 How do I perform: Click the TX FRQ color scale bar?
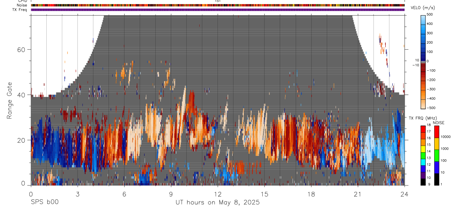[x=423, y=156]
